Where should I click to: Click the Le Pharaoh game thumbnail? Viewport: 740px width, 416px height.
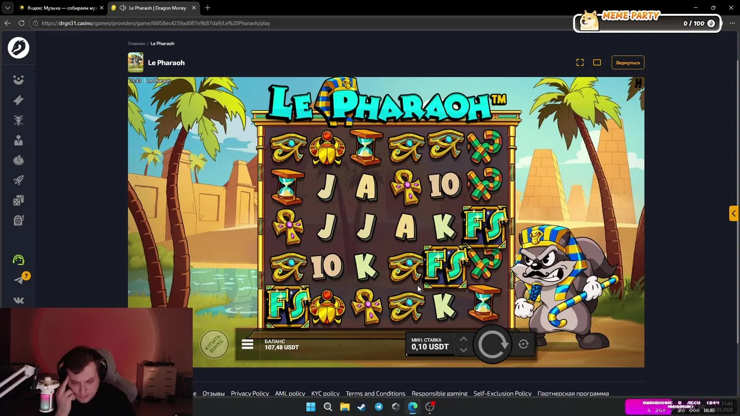click(136, 62)
